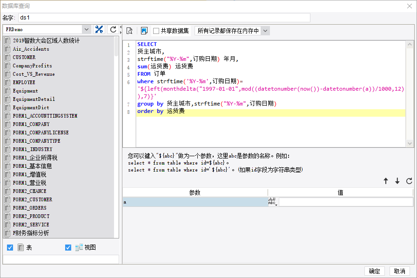
Task: Click the 值 column header
Action: (x=340, y=192)
